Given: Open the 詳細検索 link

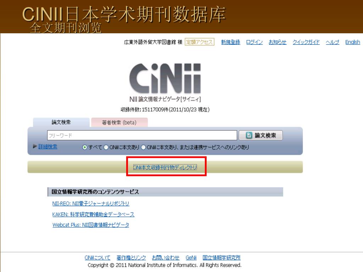Looking at the screenshot, I should pos(48,147).
